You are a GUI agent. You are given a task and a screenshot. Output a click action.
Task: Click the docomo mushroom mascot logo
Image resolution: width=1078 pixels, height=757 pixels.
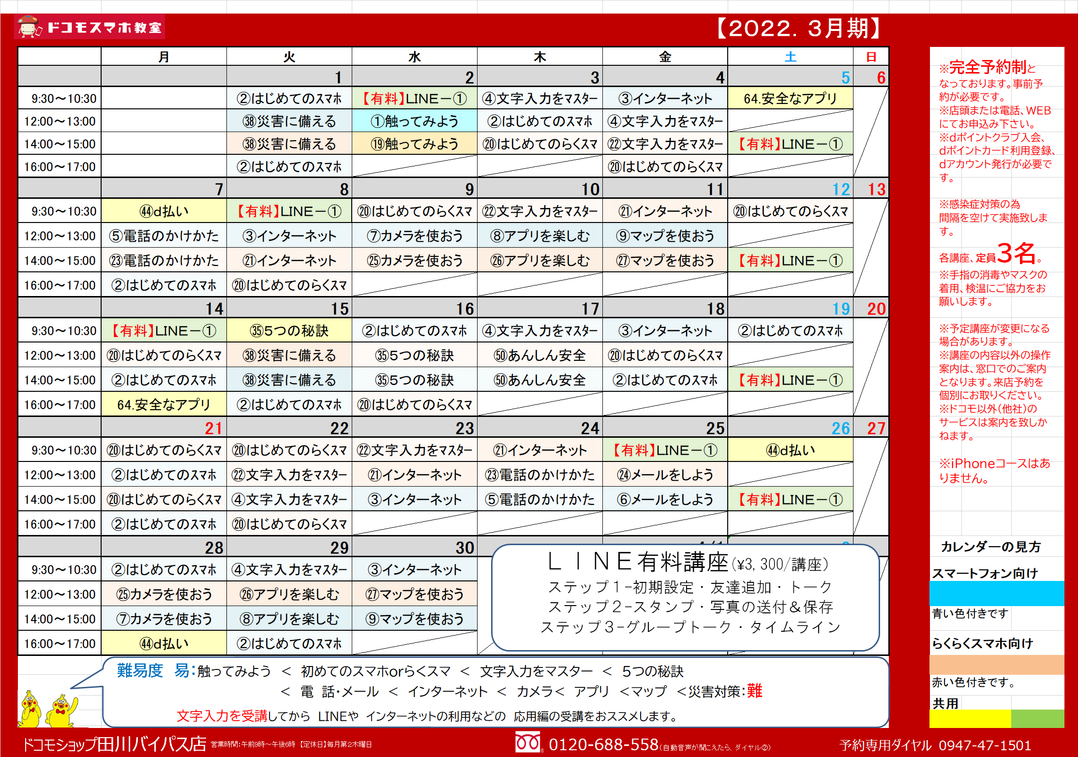[x=28, y=27]
